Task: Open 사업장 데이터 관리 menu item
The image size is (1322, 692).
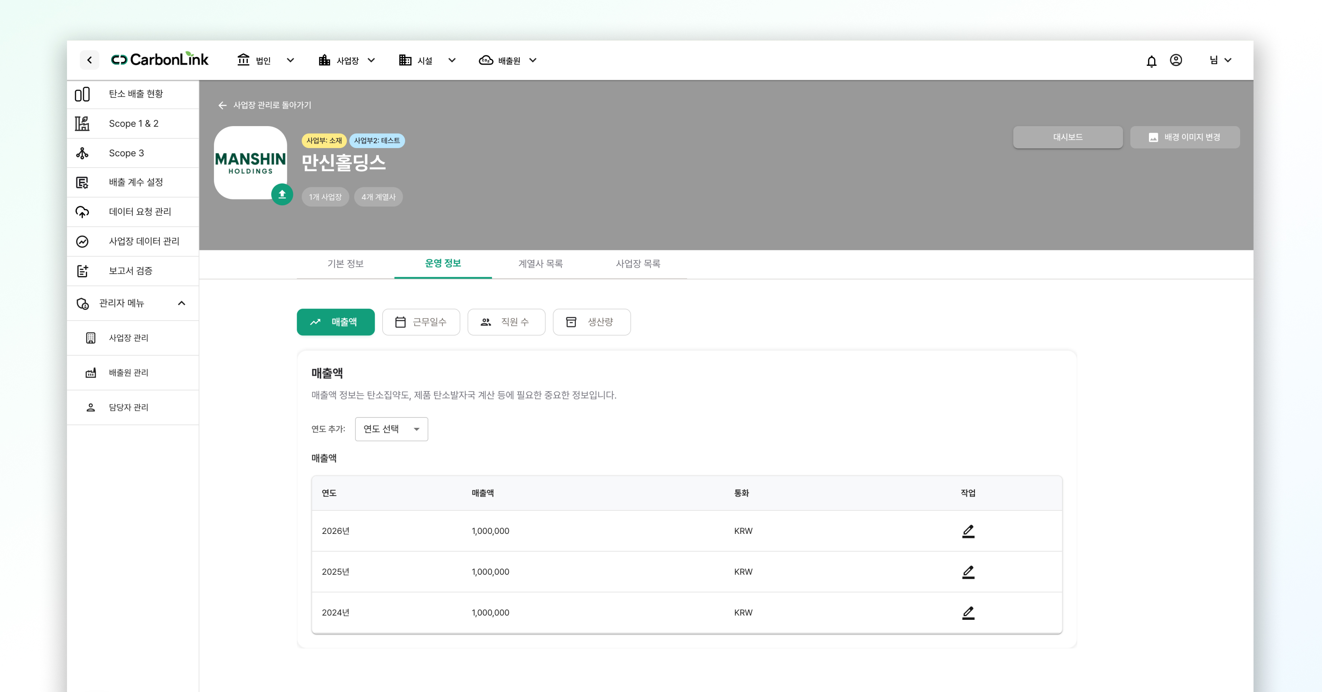Action: [133, 241]
